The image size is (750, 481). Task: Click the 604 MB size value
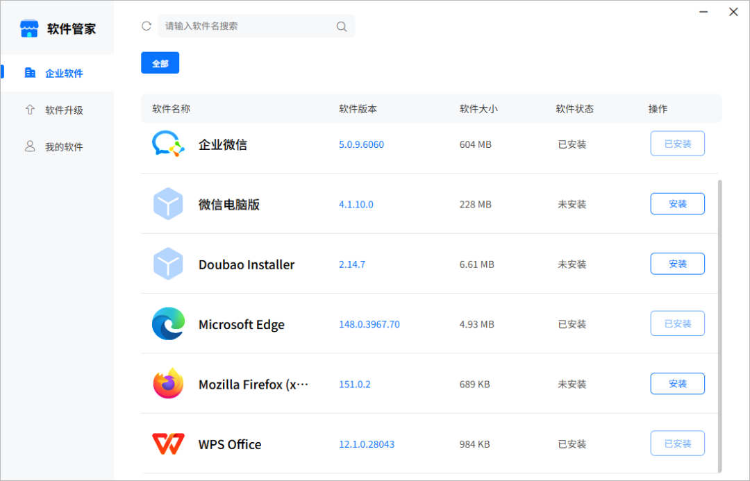475,144
